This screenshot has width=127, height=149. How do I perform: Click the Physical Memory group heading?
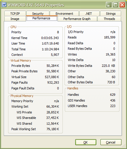pyautogui.click(x=22, y=96)
